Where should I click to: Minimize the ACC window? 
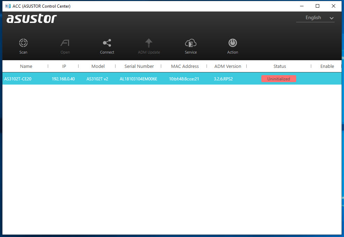point(302,6)
